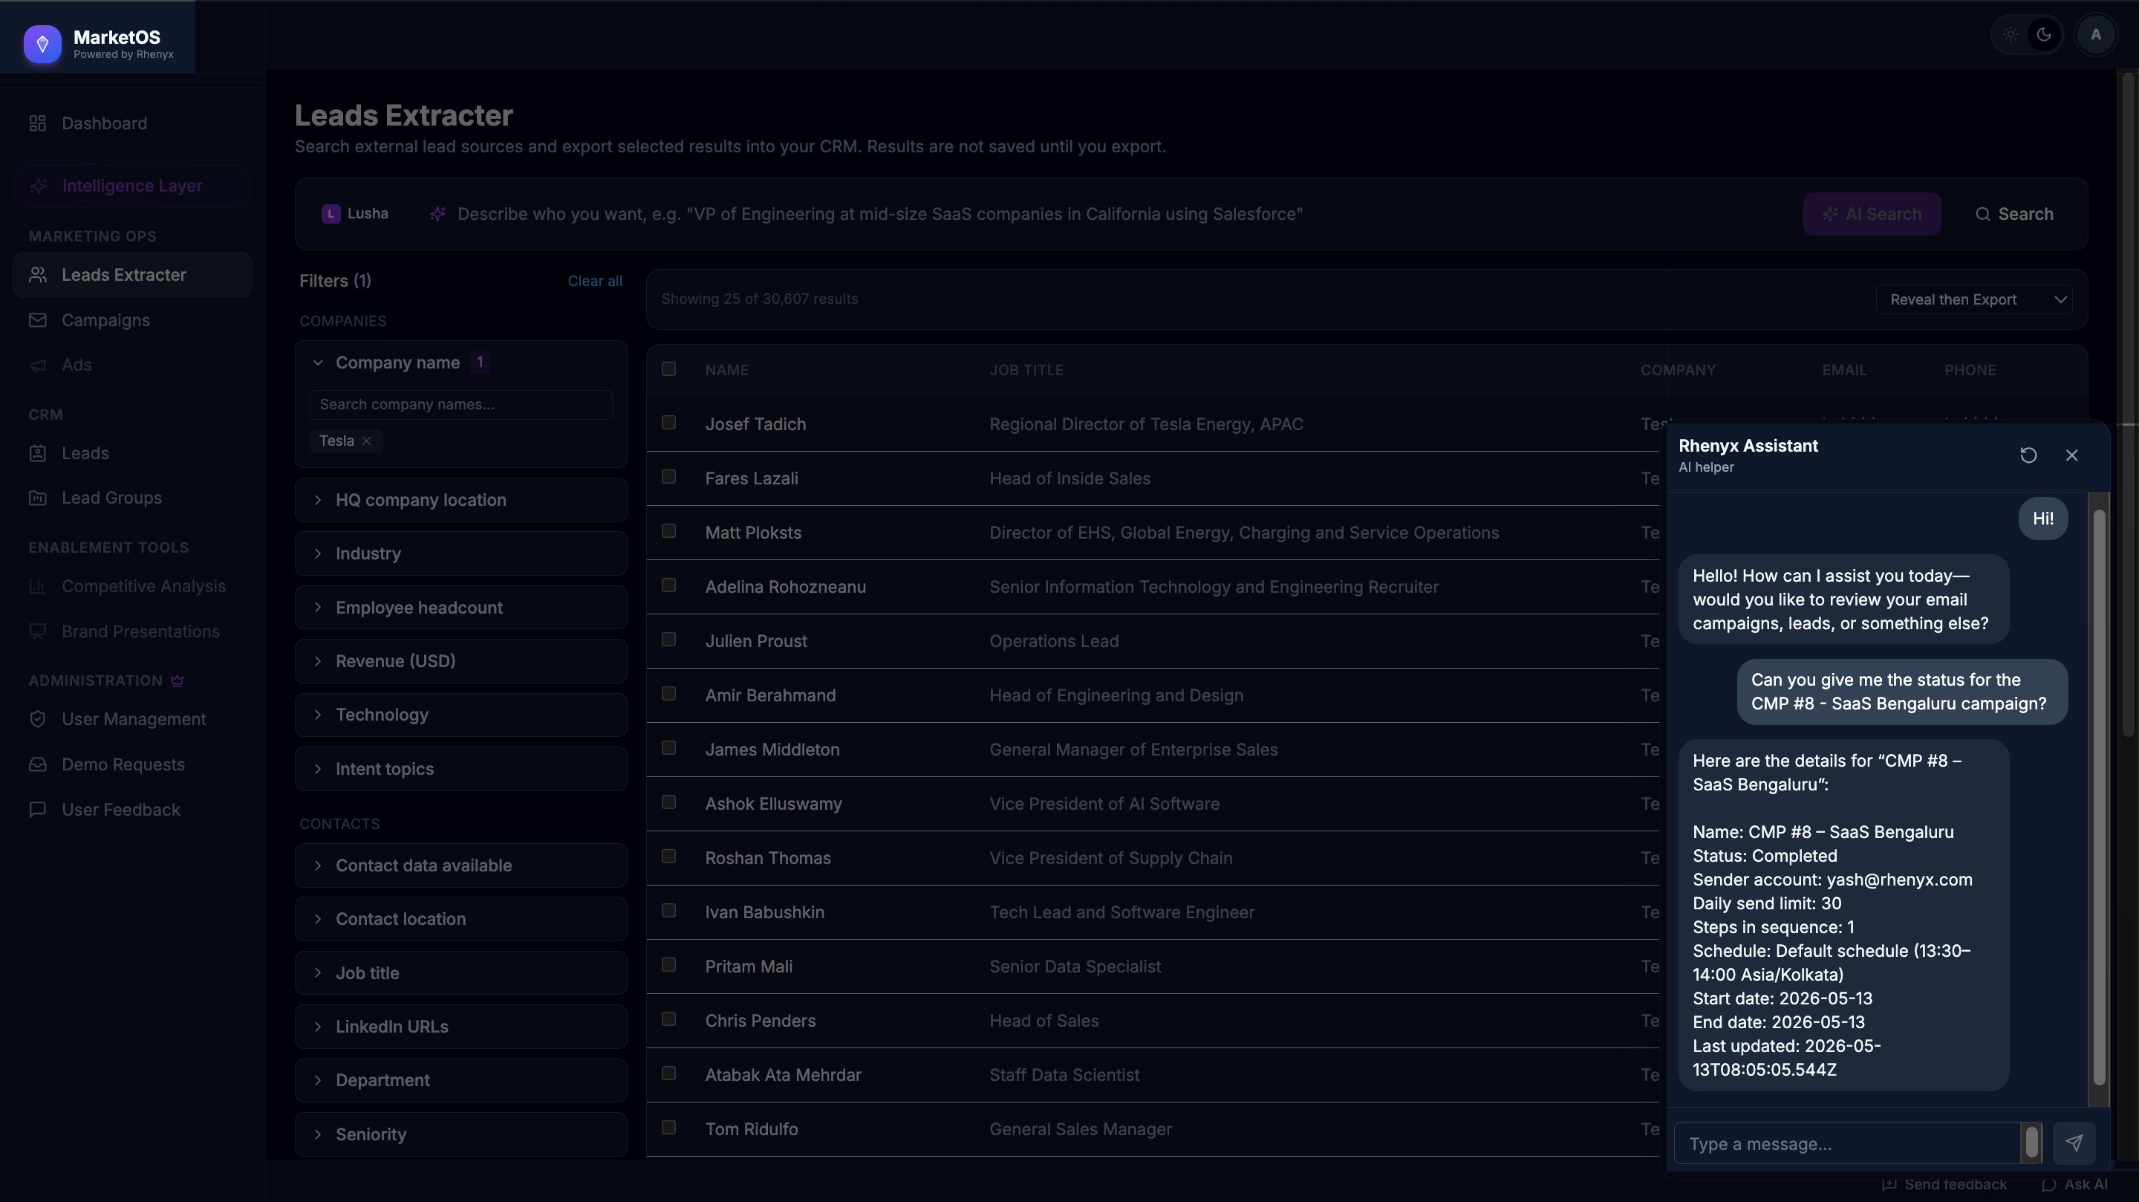Open Lead Groups in the sidebar
The height and width of the screenshot is (1202, 2139).
pos(132,498)
